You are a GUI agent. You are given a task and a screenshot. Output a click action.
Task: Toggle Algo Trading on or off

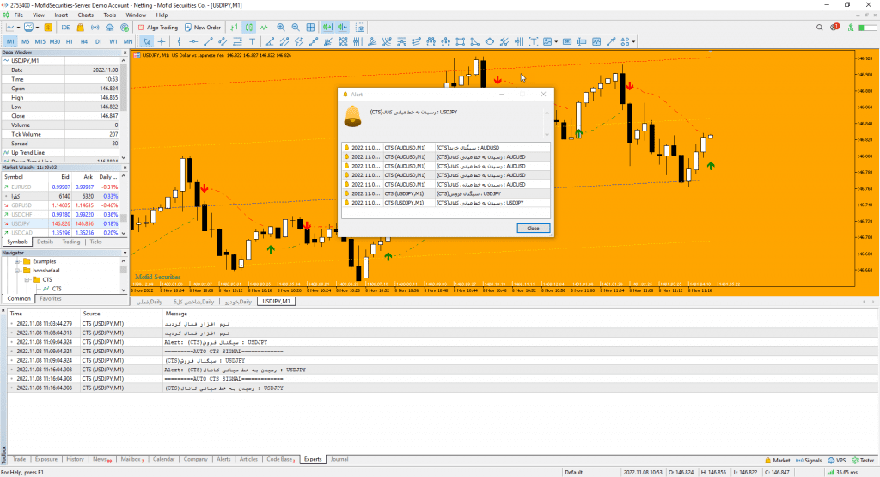158,27
